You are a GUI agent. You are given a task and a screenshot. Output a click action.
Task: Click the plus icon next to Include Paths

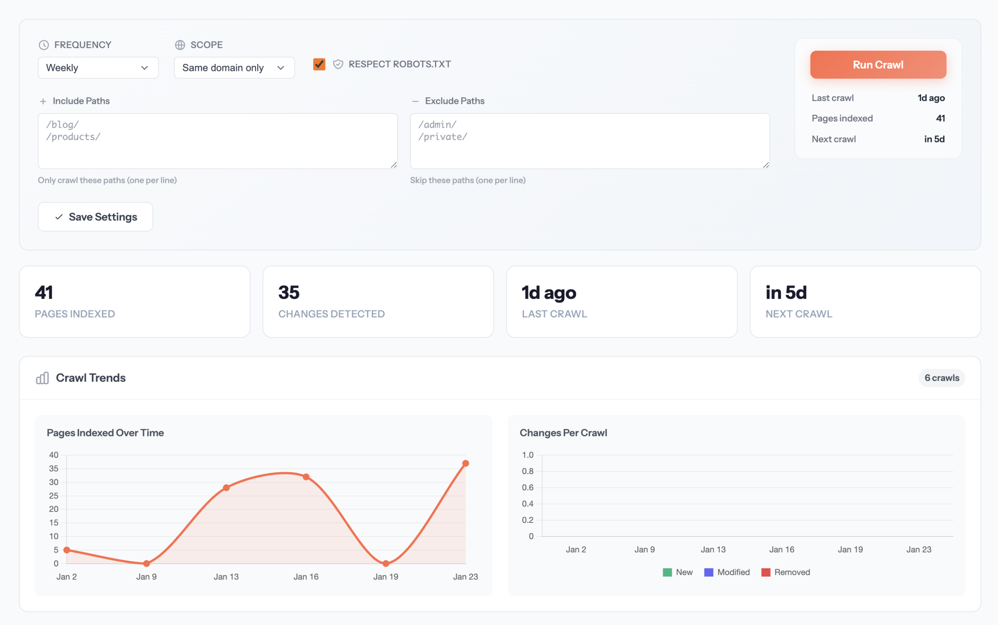(x=43, y=101)
